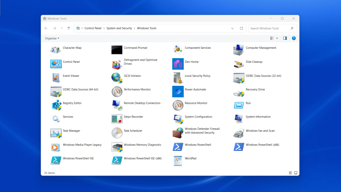The height and width of the screenshot is (192, 341).
Task: Click the Windows Tools breadcrumb
Action: click(146, 28)
